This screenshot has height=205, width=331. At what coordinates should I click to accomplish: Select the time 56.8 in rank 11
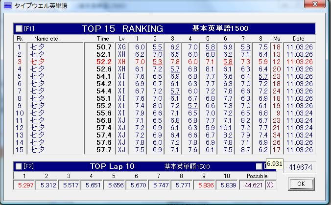point(104,120)
